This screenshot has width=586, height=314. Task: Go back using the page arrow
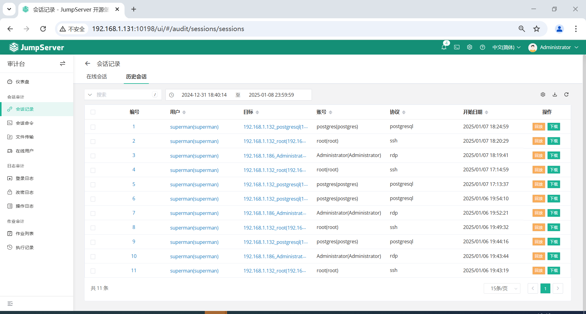tap(88, 63)
